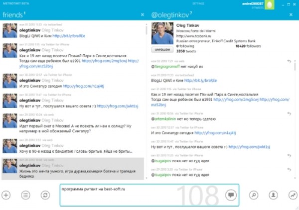Open bit.ly/braREe link in @olegtinkov column
299x210 pixels.
click(x=201, y=80)
